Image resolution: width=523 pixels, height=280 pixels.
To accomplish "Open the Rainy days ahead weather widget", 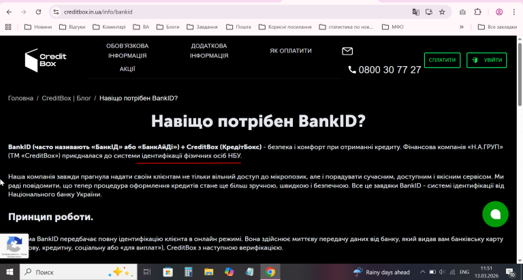I will 381,272.
